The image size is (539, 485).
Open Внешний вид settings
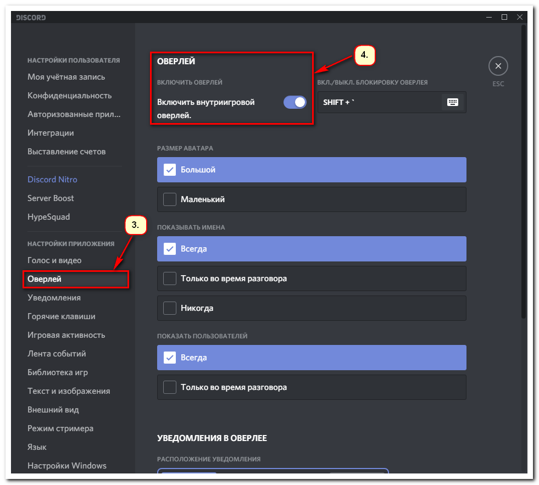[x=53, y=410]
